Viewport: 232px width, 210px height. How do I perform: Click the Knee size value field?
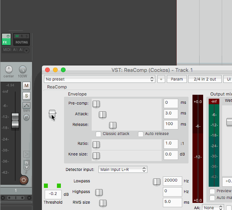[x=171, y=155]
